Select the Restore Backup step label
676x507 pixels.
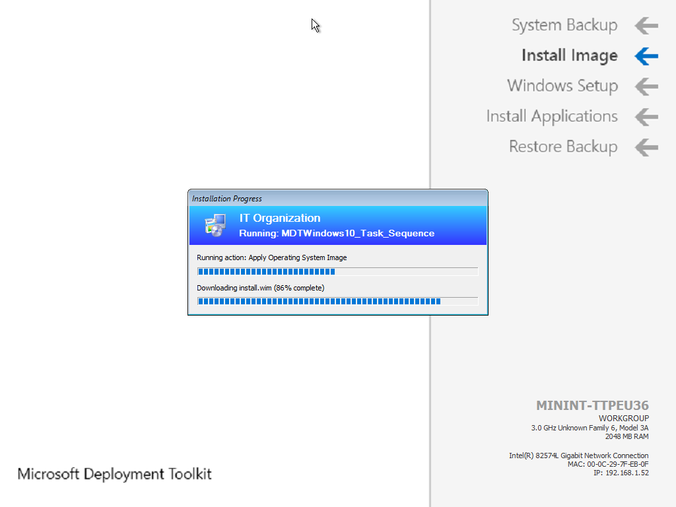562,147
